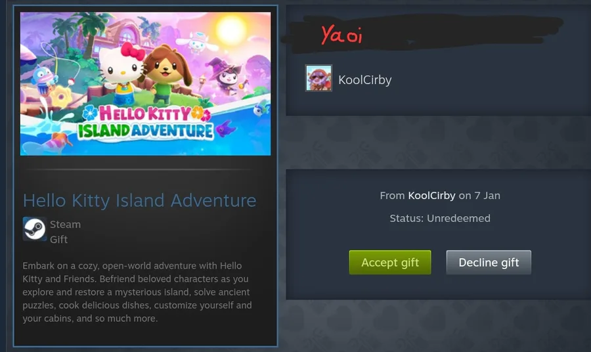Click the bright sun in the banner
This screenshot has height=352, width=591.
[230, 30]
